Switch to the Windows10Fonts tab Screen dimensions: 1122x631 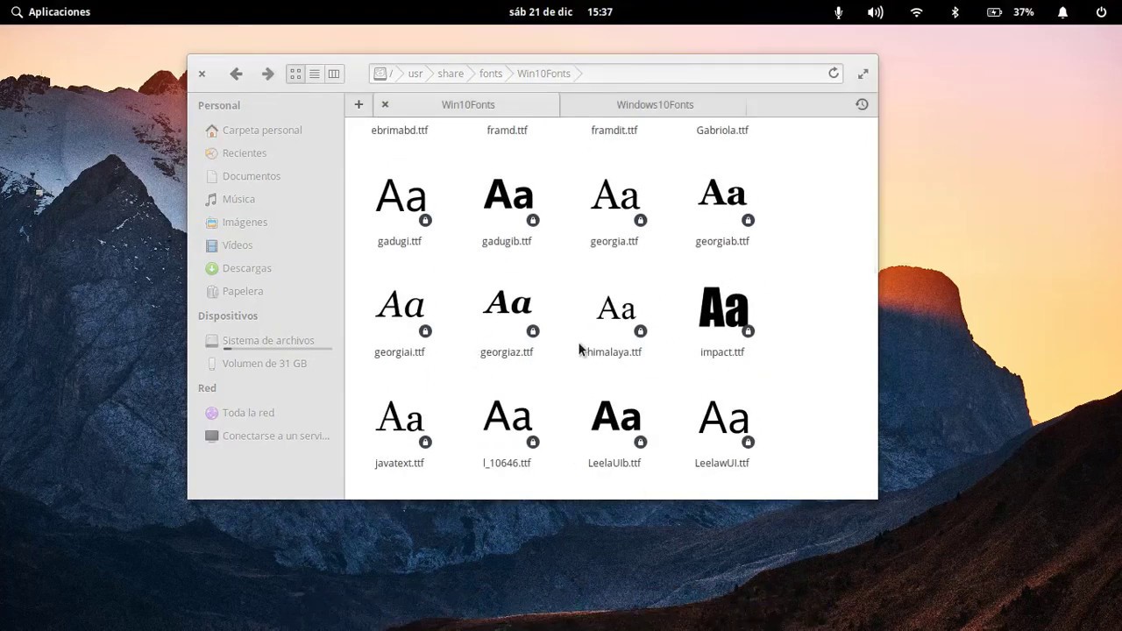tap(655, 104)
